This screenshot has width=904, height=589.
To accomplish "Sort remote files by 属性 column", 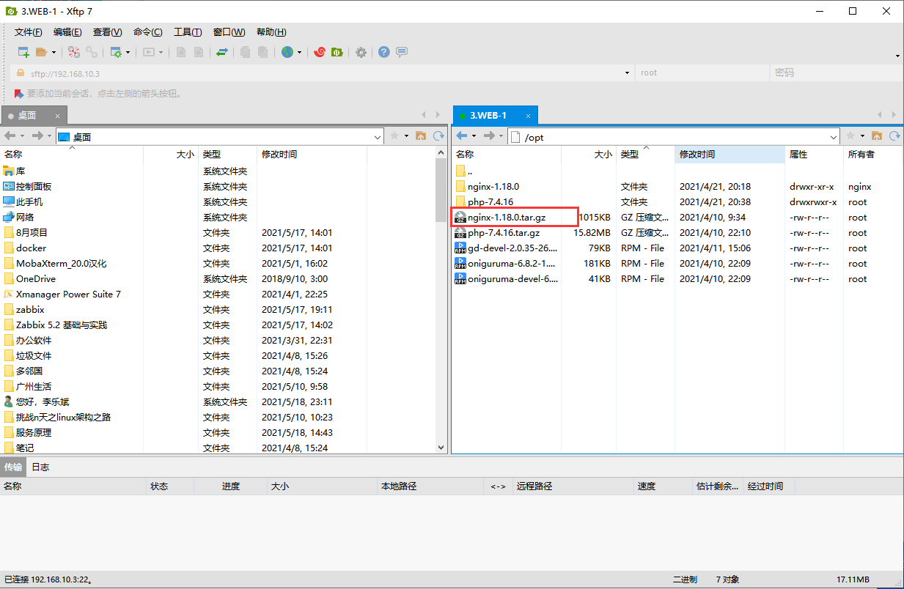I will [x=814, y=155].
